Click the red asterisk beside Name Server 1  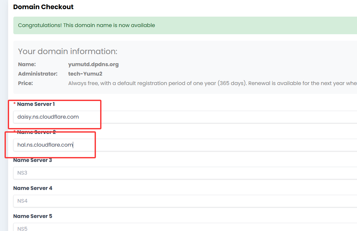click(15, 105)
